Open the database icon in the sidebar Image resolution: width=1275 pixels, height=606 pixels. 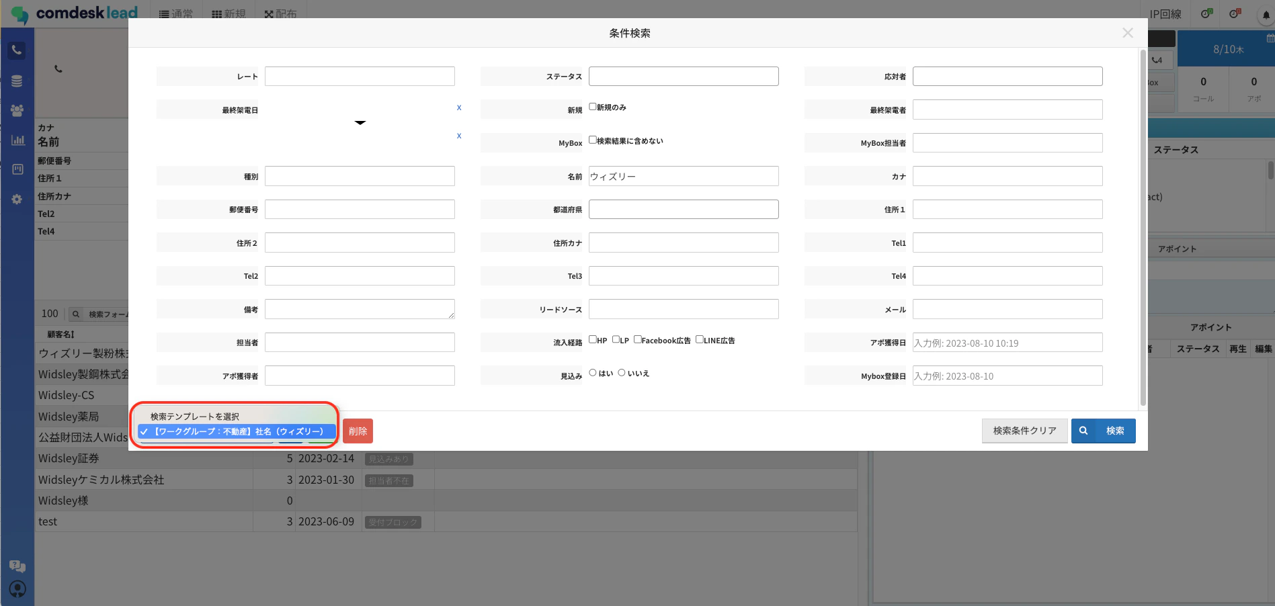(17, 81)
